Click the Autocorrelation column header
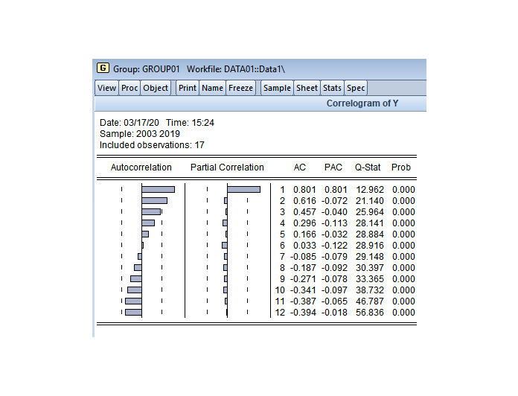The width and height of the screenshot is (518, 396). [x=141, y=167]
